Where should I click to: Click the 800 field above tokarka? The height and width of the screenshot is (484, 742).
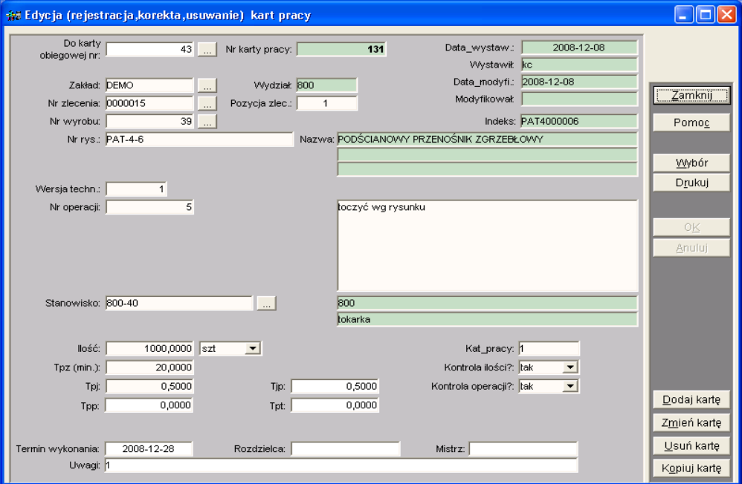point(488,303)
